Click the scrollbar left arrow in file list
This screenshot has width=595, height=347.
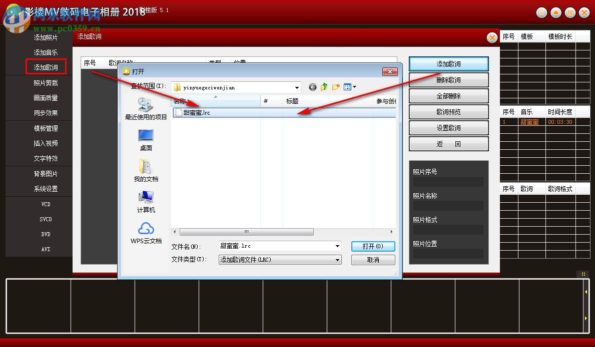tap(175, 232)
